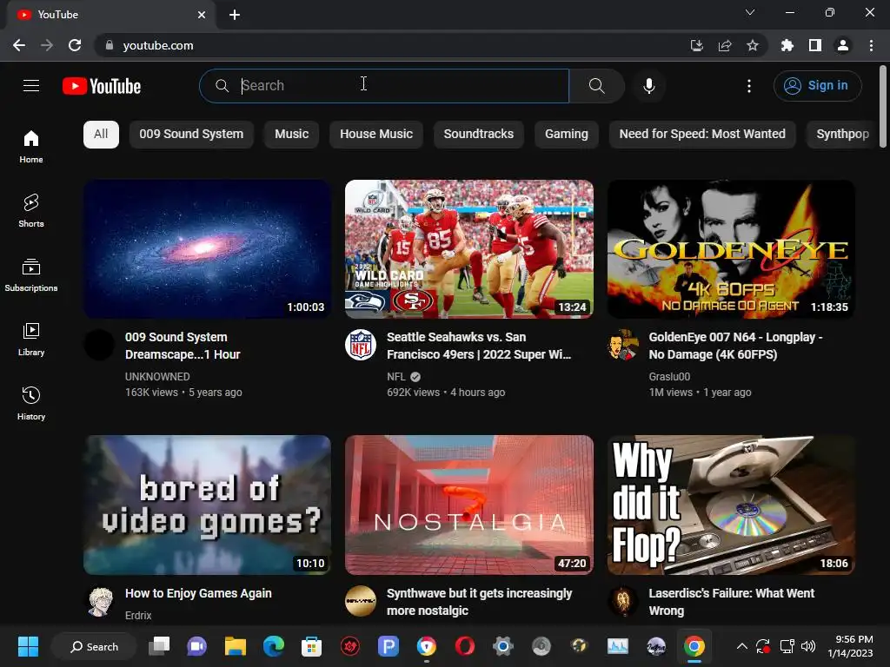
Task: Open Chrome three-dot menu
Action: [871, 45]
